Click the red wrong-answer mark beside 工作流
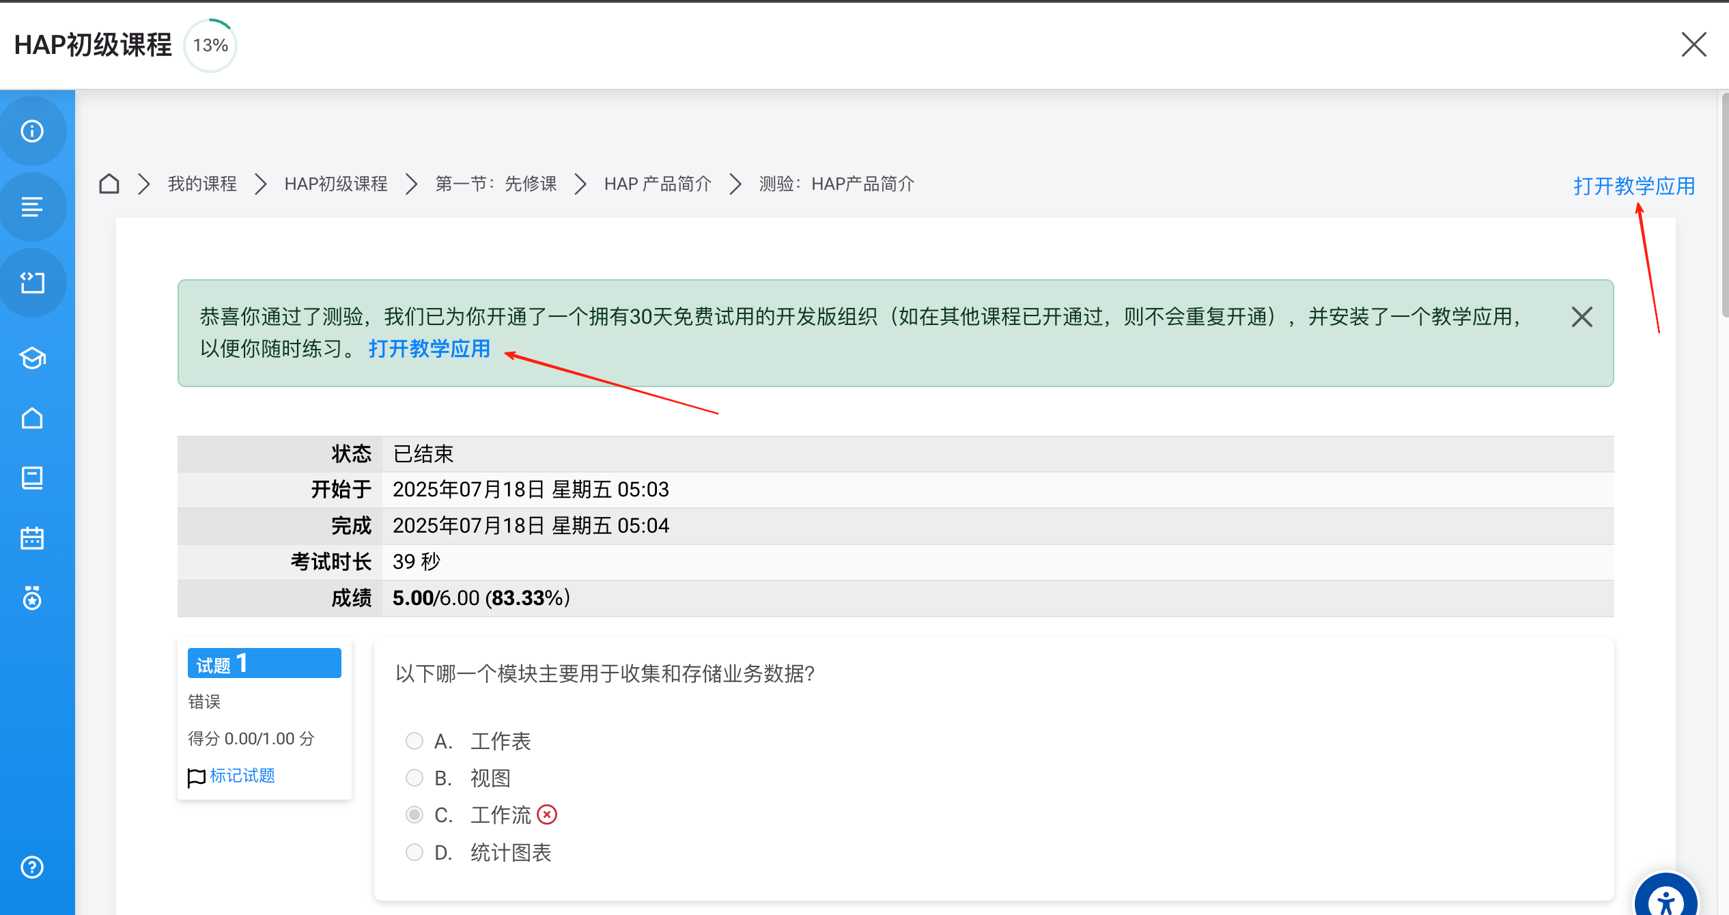The width and height of the screenshot is (1729, 915). click(x=547, y=815)
